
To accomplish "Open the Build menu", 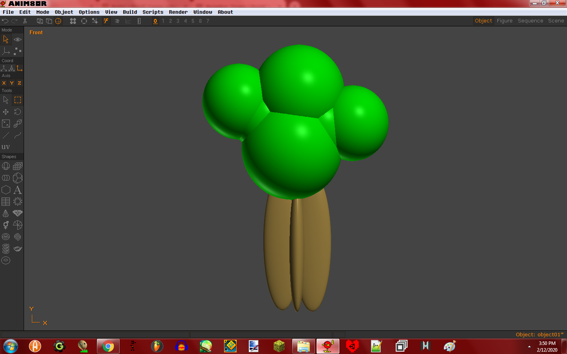I will [x=130, y=12].
